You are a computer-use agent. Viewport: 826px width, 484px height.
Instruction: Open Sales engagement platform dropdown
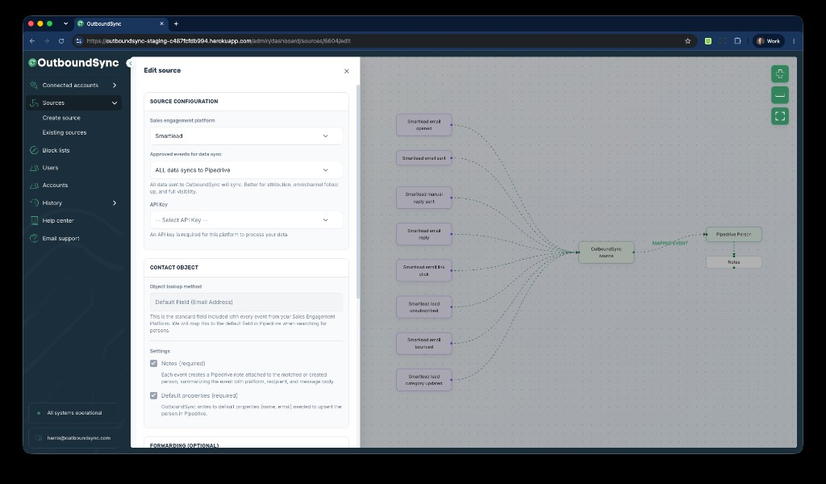[x=246, y=136]
